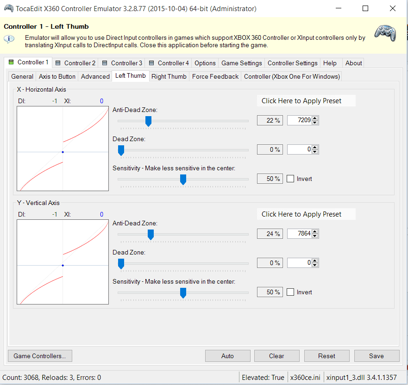408x385 pixels.
Task: Click the large controller image in header
Action: (385, 33)
